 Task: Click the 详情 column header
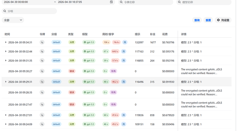184,34
